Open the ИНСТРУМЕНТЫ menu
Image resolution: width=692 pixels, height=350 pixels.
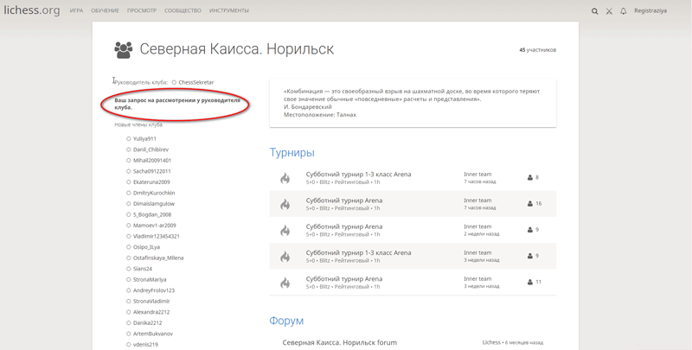pos(229,10)
